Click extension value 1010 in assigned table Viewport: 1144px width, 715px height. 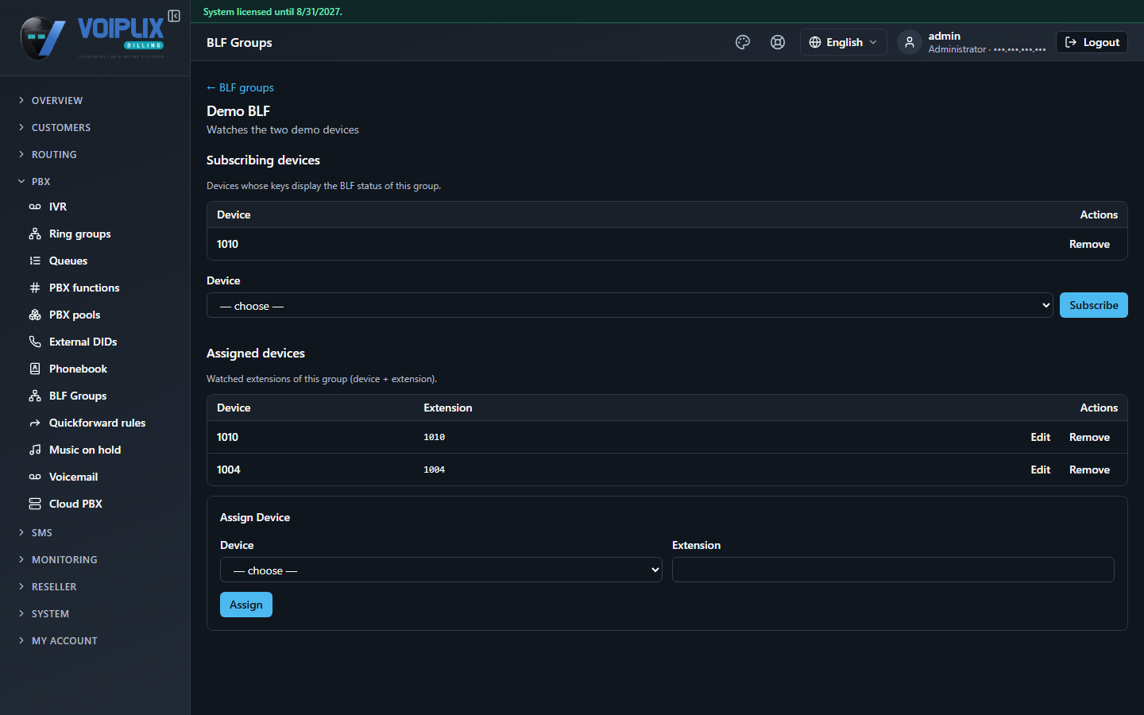(x=434, y=437)
